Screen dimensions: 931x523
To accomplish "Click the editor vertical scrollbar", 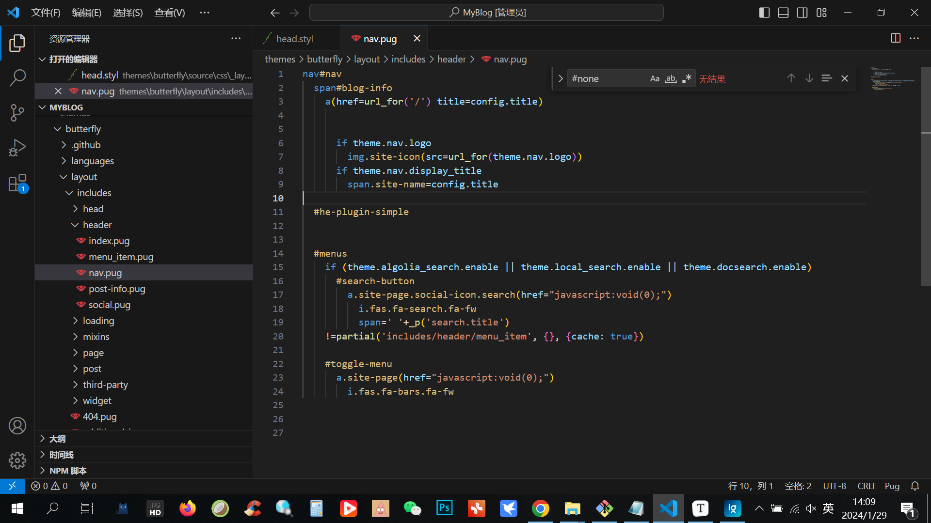I will pos(925,194).
